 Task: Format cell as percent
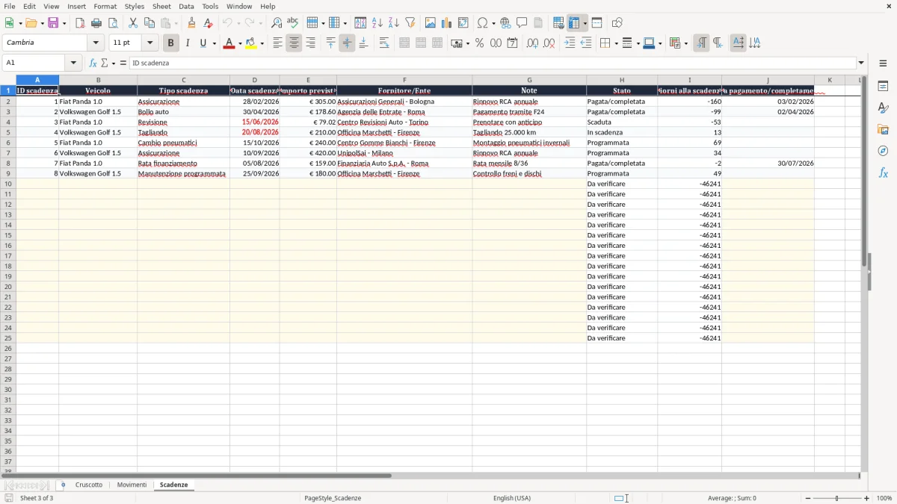(x=479, y=43)
